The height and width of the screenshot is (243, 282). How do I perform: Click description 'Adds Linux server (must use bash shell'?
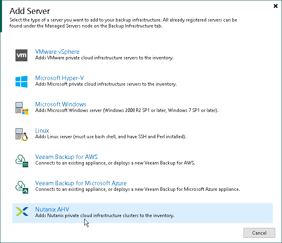[x=76, y=137]
